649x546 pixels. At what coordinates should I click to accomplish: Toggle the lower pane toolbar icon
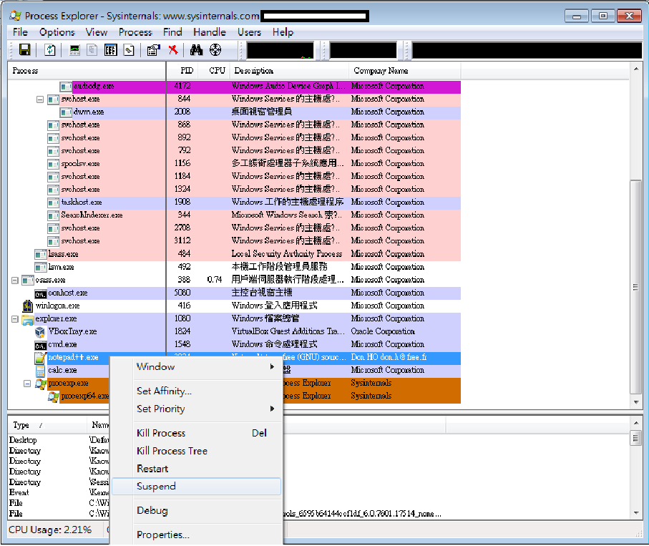point(110,50)
